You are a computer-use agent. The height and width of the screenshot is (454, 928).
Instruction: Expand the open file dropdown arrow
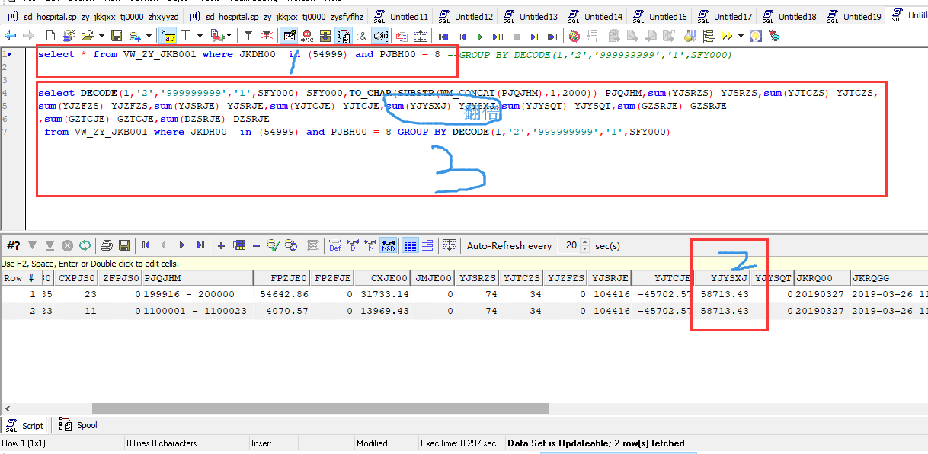point(101,36)
